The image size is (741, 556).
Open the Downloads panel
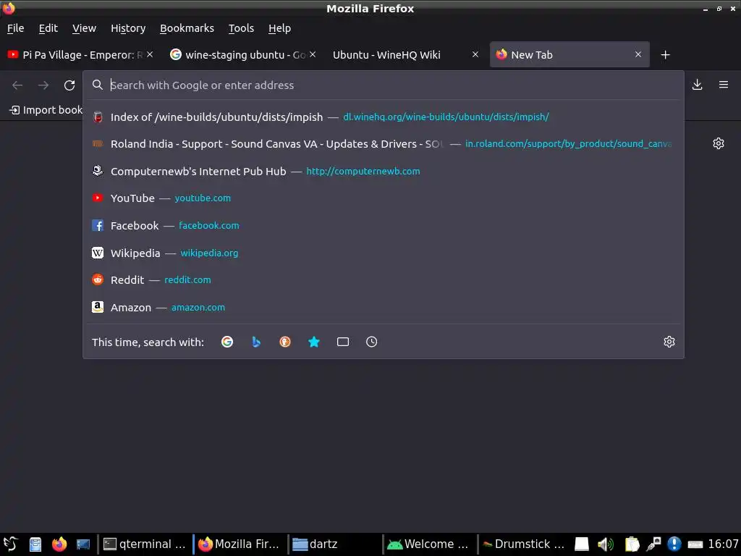pyautogui.click(x=697, y=85)
